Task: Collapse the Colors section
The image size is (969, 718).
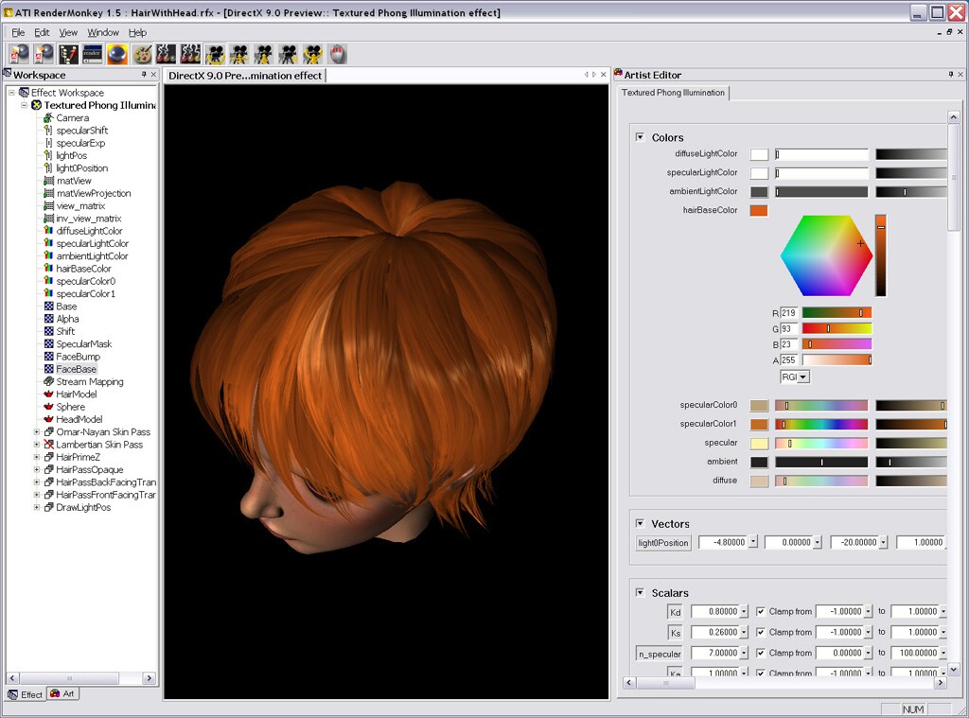Action: pyautogui.click(x=640, y=137)
